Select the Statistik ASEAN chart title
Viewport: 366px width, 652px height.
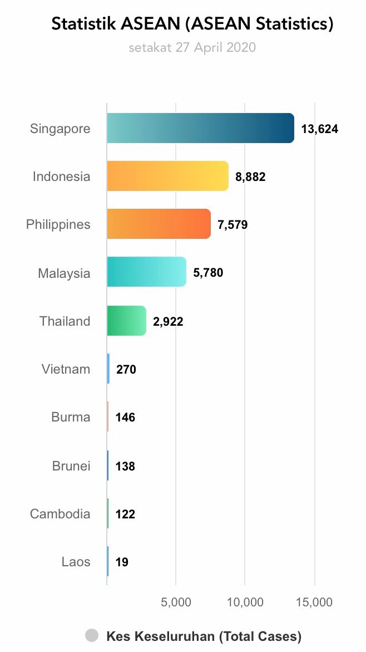coord(192,24)
